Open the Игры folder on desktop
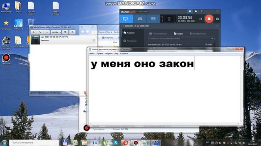Viewport: 261px width, 146px height. pyautogui.click(x=18, y=7)
